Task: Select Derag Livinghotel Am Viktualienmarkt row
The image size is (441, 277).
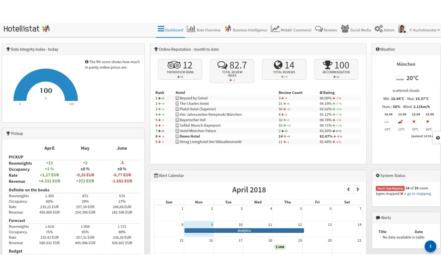Action: [258, 142]
